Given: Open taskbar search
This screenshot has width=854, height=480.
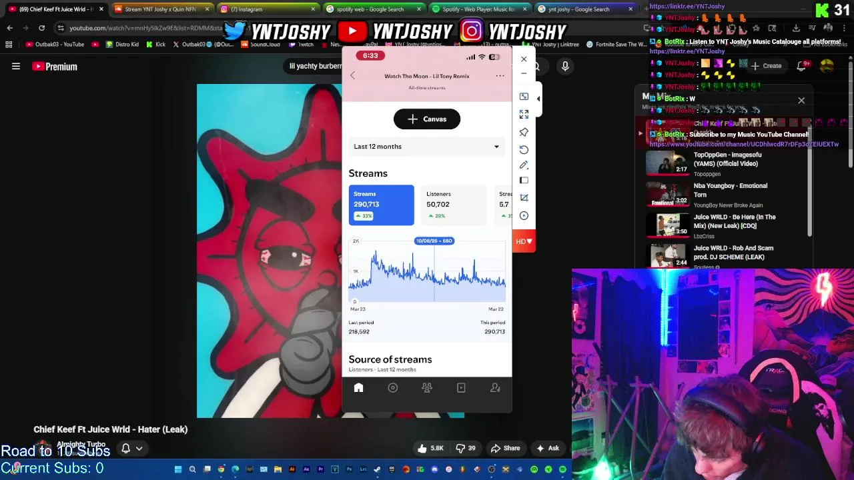Looking at the screenshot, I should pyautogui.click(x=192, y=469).
